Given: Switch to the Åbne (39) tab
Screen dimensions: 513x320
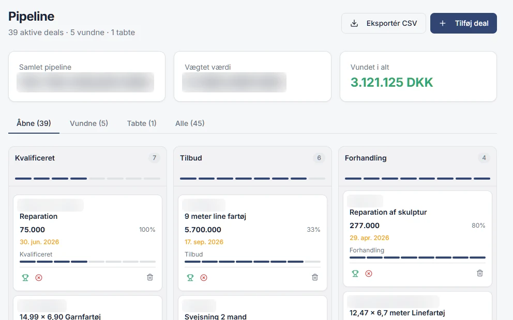Looking at the screenshot, I should pyautogui.click(x=34, y=123).
